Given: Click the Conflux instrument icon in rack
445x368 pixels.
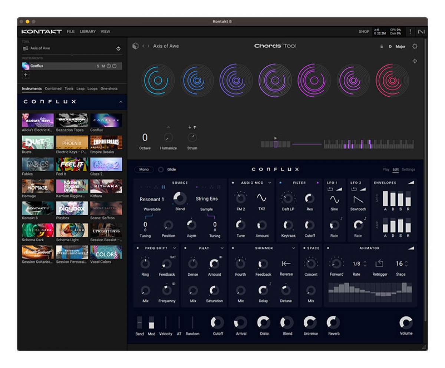Looking at the screenshot, I should coord(26,66).
